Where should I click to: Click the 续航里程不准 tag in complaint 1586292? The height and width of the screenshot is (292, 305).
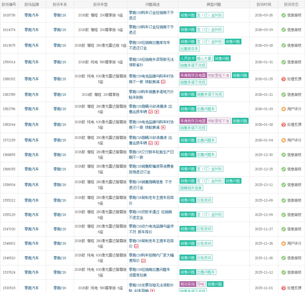tap(219, 76)
